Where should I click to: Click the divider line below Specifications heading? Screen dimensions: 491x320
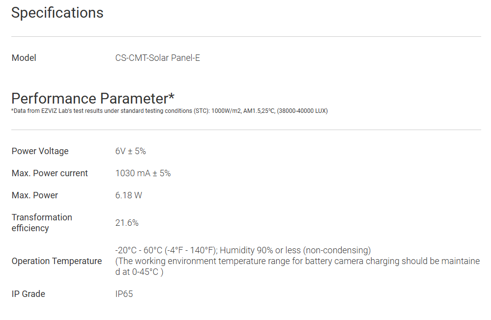[x=246, y=36]
